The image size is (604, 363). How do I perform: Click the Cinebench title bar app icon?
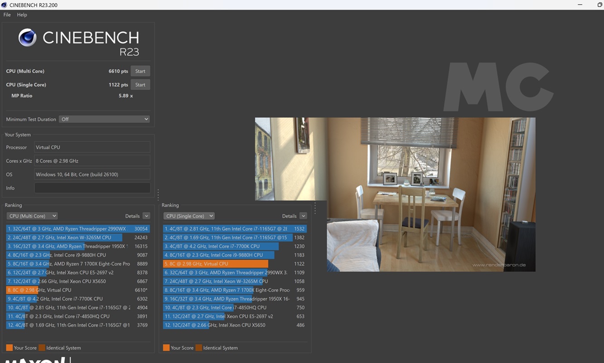4,5
